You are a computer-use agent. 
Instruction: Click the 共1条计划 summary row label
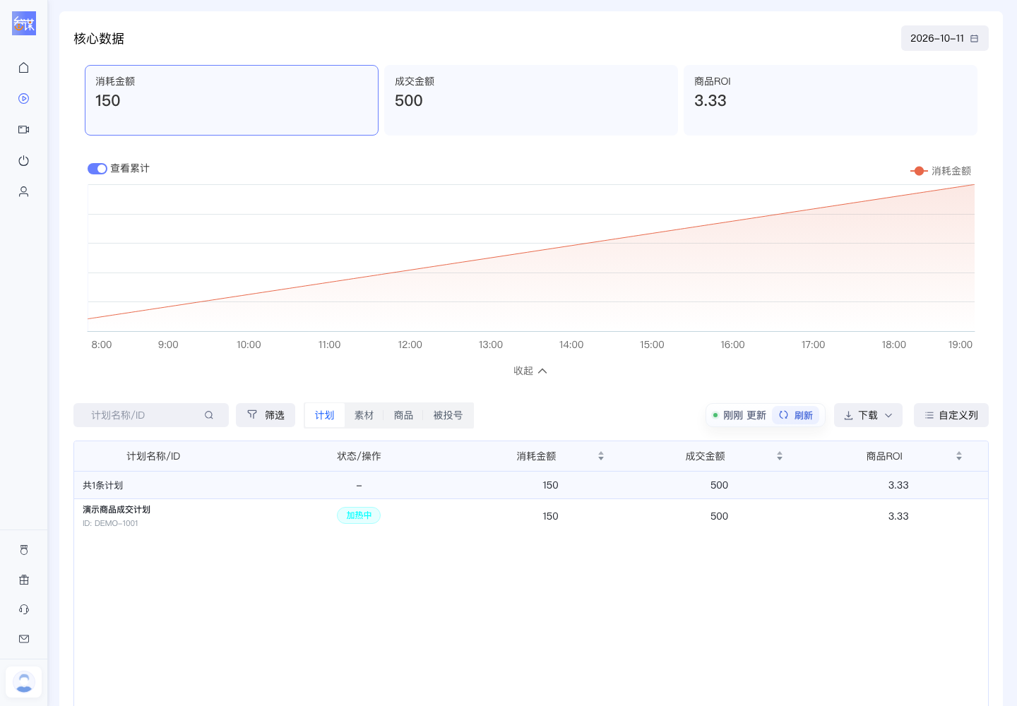pyautogui.click(x=103, y=485)
